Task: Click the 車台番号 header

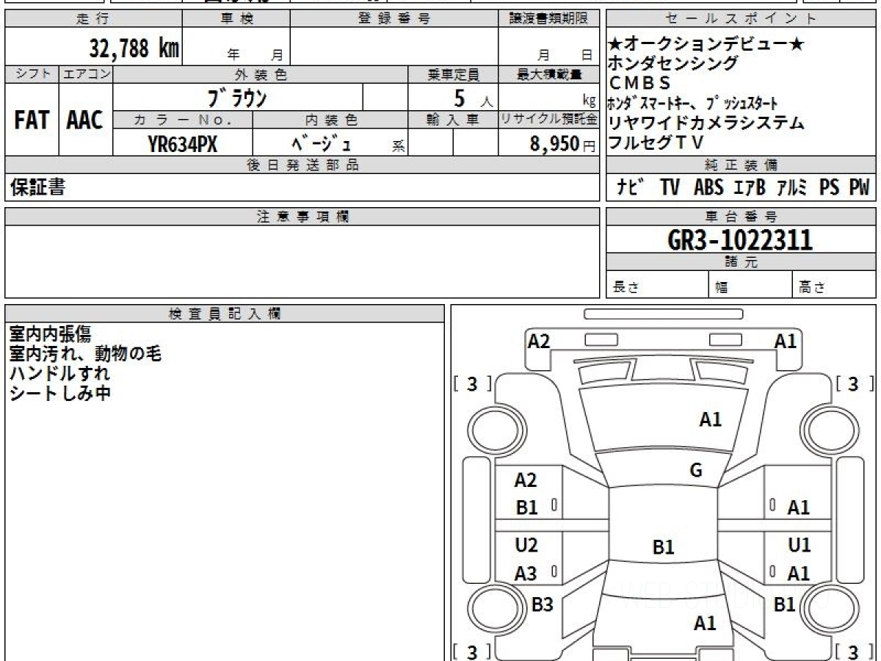Action: [741, 217]
